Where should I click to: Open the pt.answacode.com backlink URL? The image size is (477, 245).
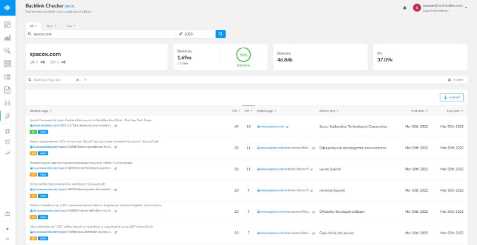pyautogui.click(x=72, y=189)
